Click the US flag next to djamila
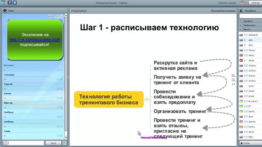 pos(241,122)
